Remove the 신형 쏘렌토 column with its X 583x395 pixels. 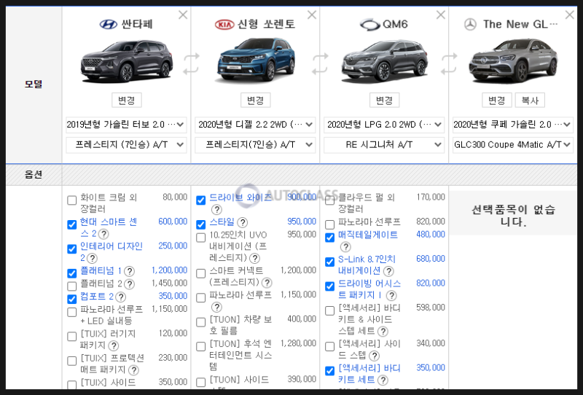pos(312,15)
